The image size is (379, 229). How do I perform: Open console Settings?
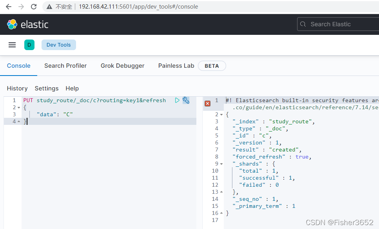click(x=47, y=88)
